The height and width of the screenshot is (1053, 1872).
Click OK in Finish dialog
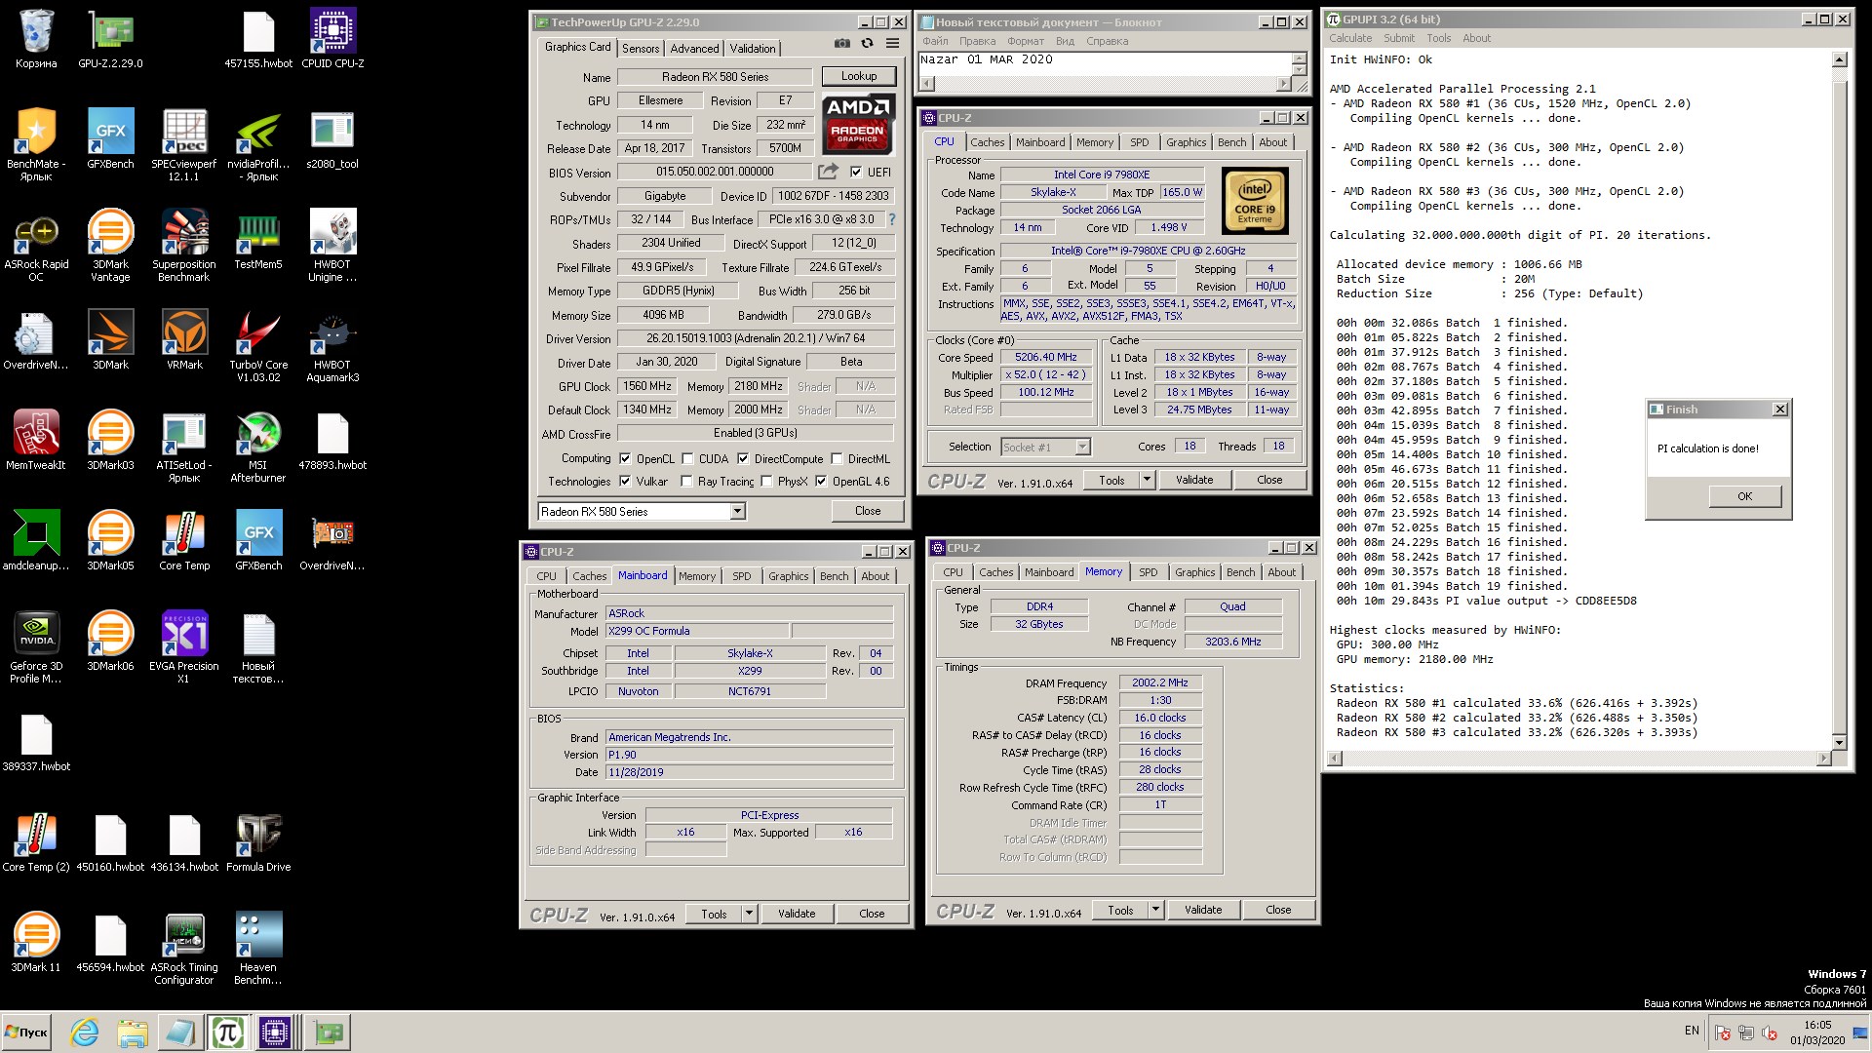1744,496
